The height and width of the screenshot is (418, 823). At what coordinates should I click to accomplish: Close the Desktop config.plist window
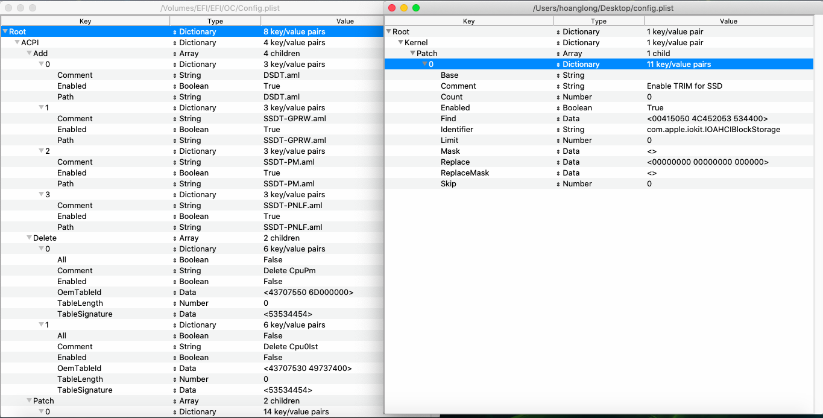pyautogui.click(x=392, y=8)
